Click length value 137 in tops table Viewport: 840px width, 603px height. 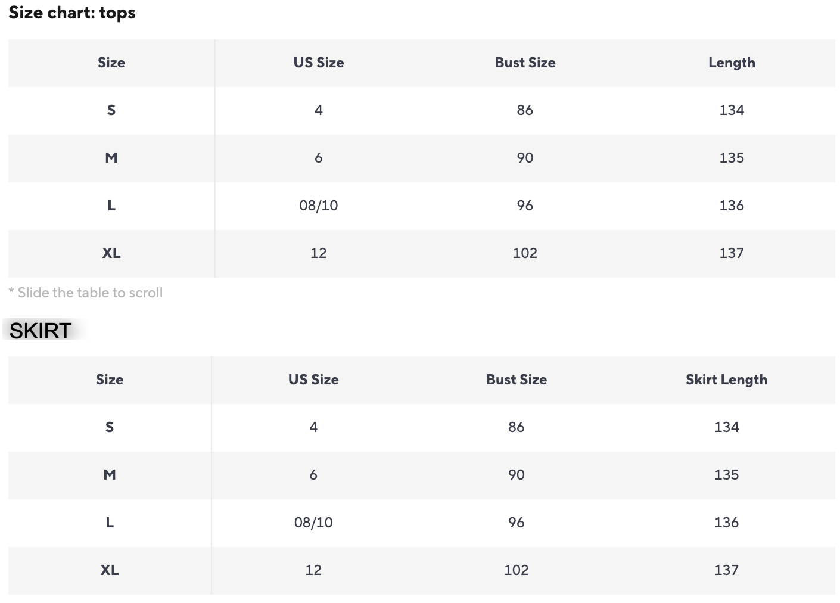[732, 253]
